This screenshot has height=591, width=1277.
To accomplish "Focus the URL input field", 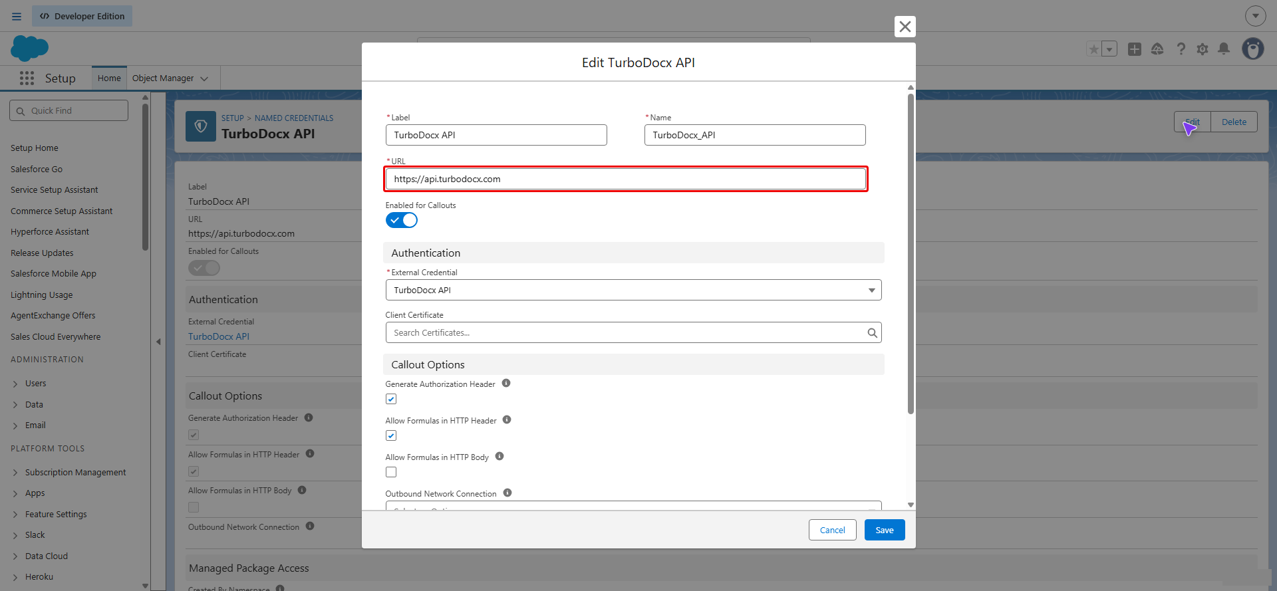I will tap(625, 179).
